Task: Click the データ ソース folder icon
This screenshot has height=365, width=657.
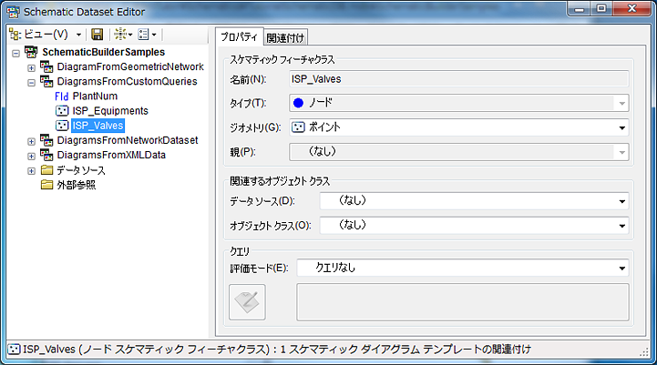Action: 47,170
